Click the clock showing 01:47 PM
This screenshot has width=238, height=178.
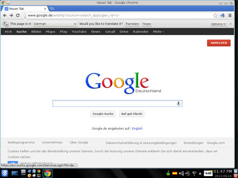223,172
